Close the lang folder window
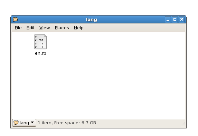198x136 pixels. click(182, 19)
